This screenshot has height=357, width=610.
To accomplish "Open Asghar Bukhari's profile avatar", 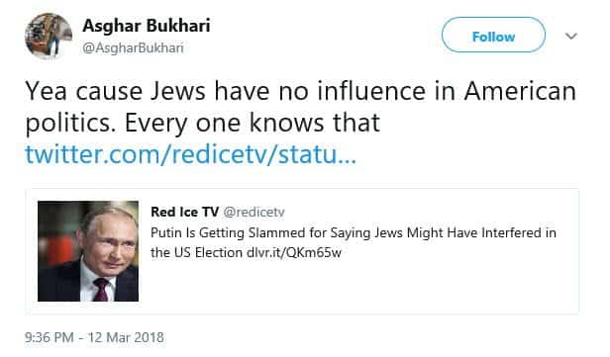I will [49, 36].
